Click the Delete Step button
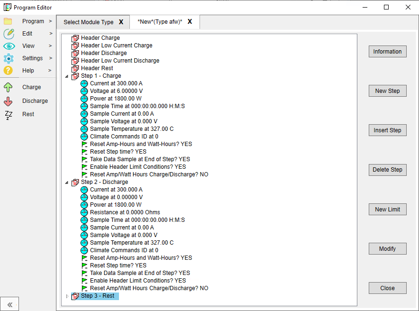Screen dimensions: 419x311 (x=387, y=170)
